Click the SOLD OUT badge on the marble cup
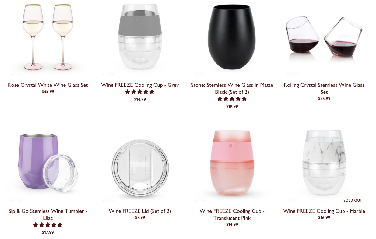 click(353, 200)
